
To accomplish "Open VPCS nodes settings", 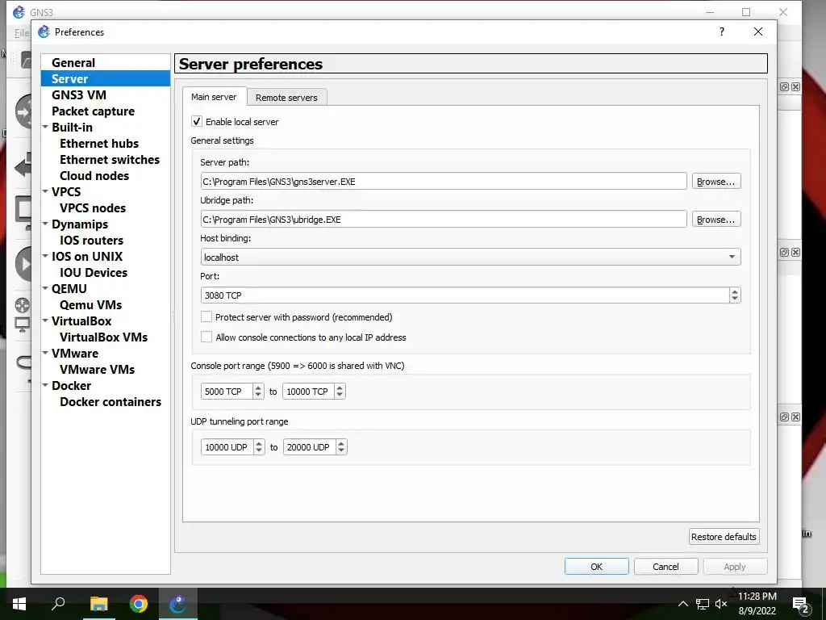I will tap(93, 207).
